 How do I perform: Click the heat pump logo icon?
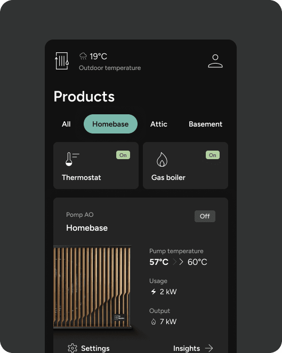coord(62,61)
